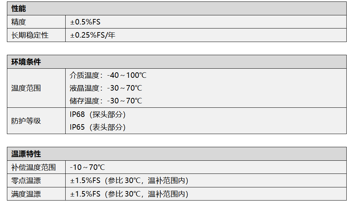
Task: Click the 介质温度 -40~100℃ line
Action: click(x=108, y=76)
